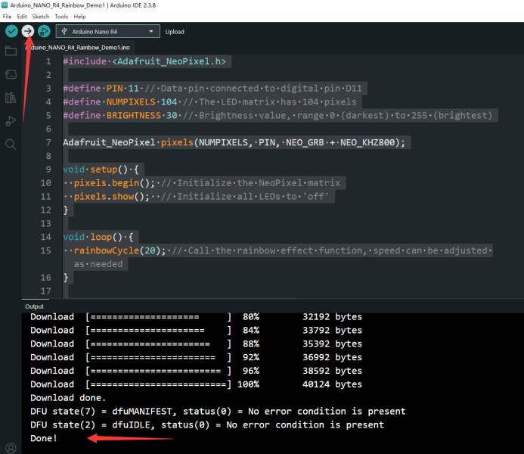The image size is (524, 454).
Task: Click the void loop() line
Action: coord(98,237)
